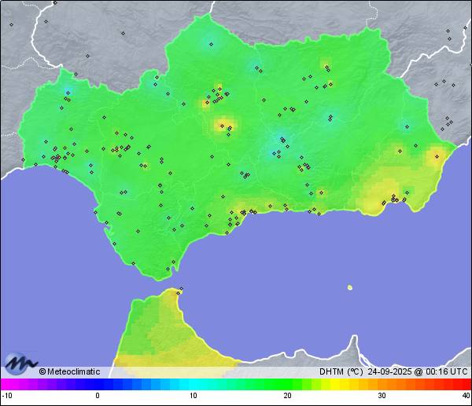
Task: Click the yellow-orange hotspot near Córdoba center
Action: (x=225, y=124)
